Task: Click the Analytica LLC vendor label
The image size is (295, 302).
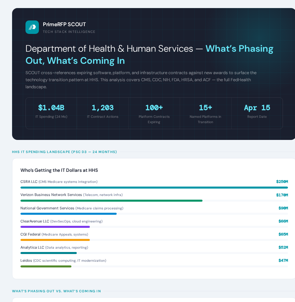Action: click(54, 248)
